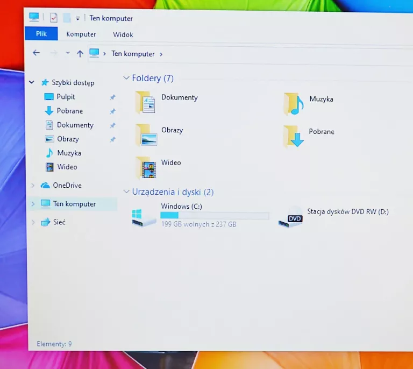Click the Windows (C:) disk usage bar

coord(215,216)
